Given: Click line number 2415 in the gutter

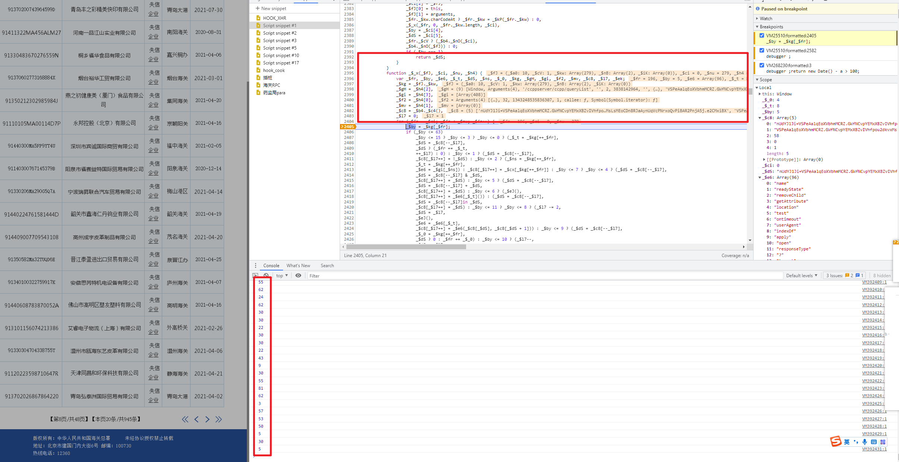Looking at the screenshot, I should coord(349,180).
